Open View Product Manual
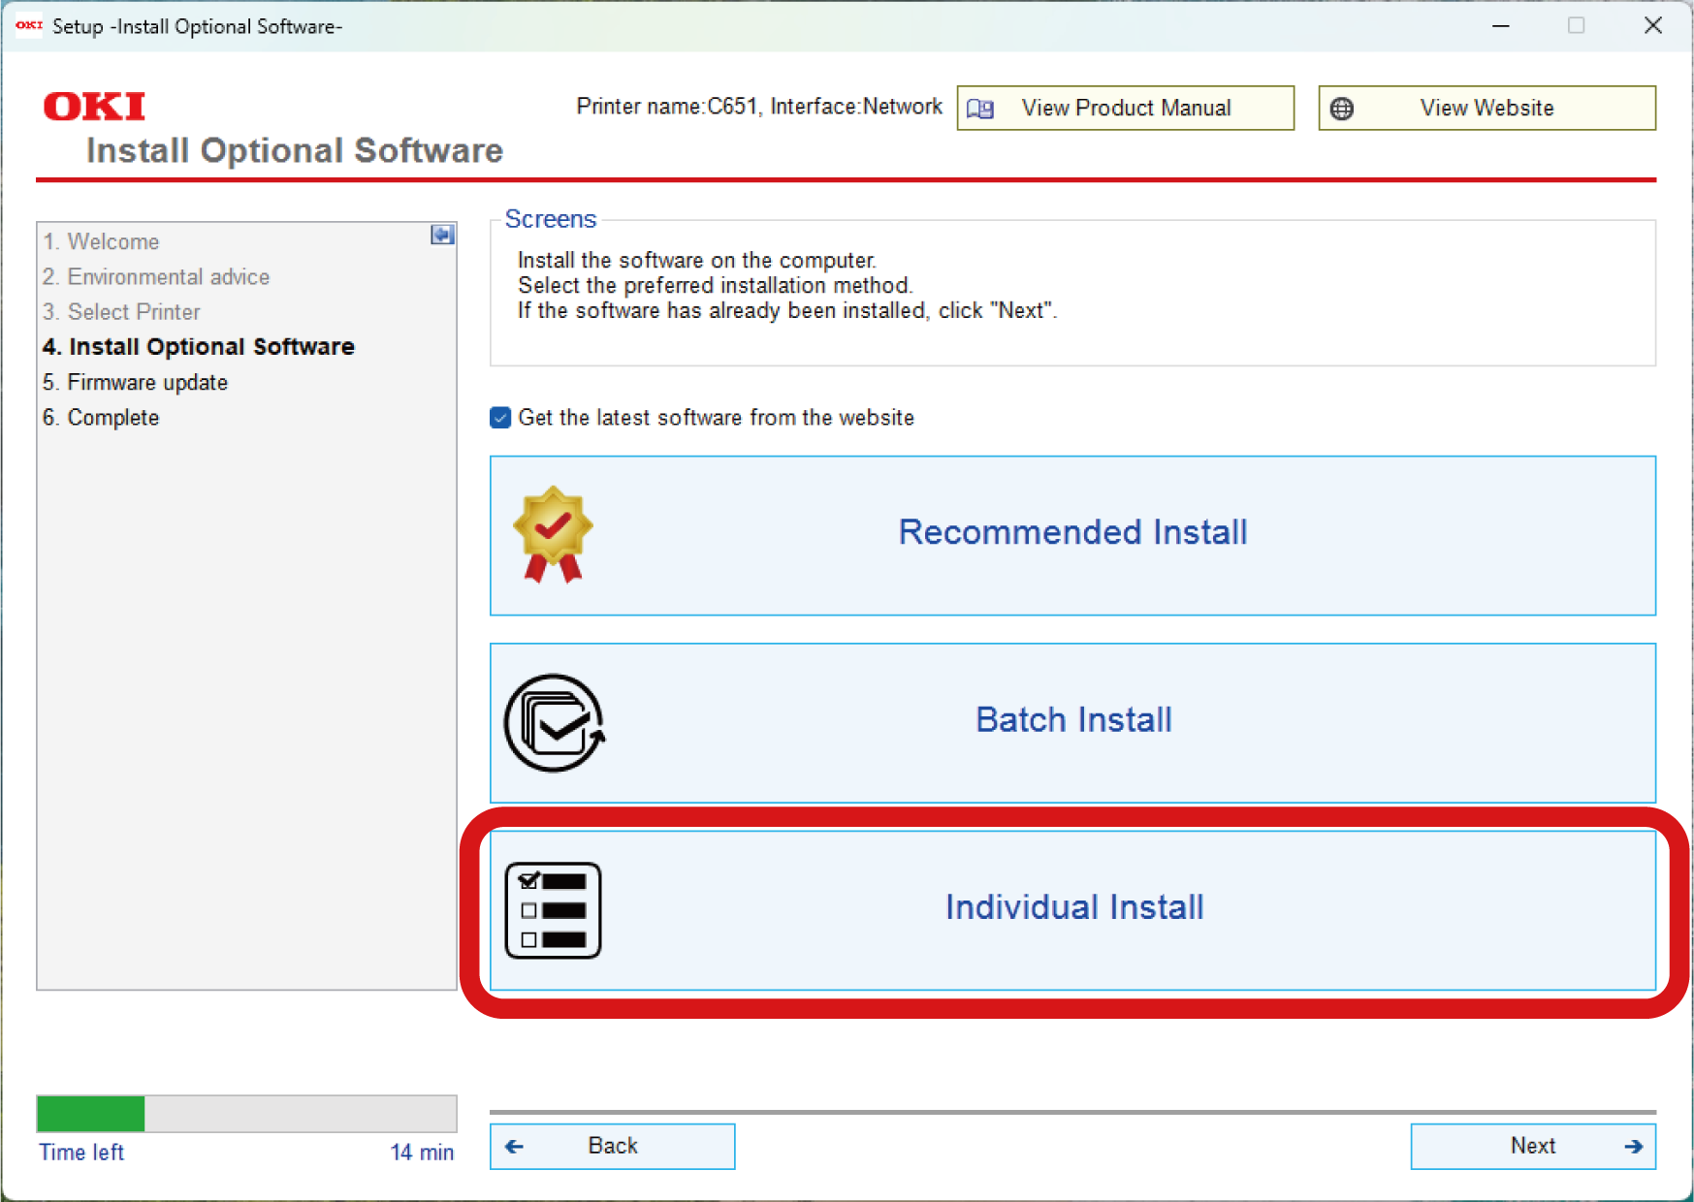 pos(1125,109)
